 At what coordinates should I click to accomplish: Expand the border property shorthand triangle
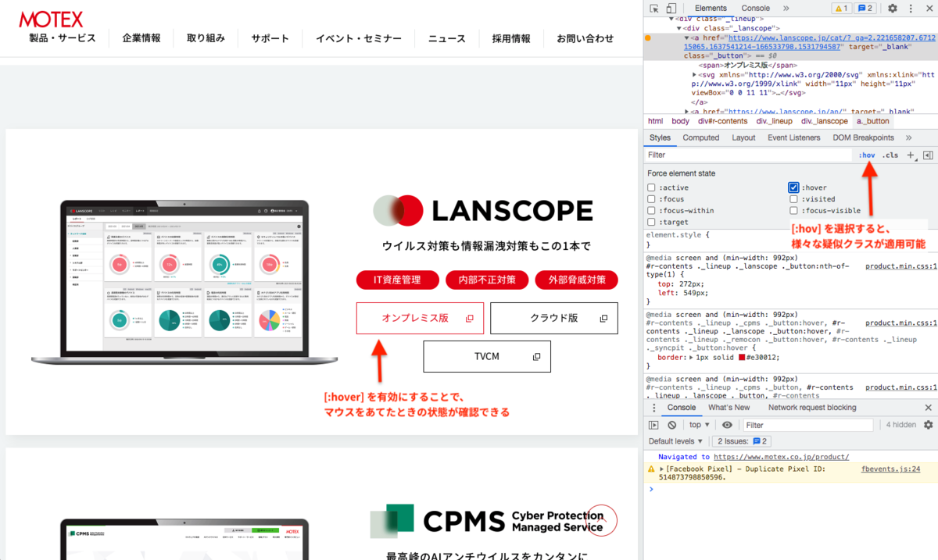click(x=691, y=357)
